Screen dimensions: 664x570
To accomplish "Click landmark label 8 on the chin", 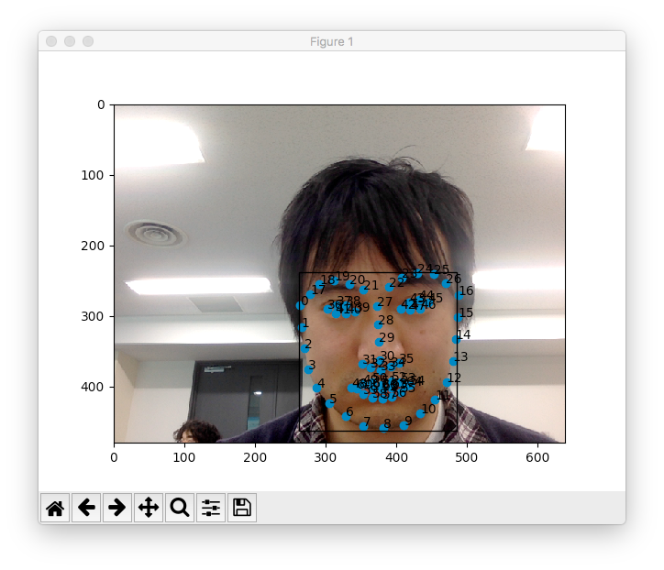I will pyautogui.click(x=387, y=423).
